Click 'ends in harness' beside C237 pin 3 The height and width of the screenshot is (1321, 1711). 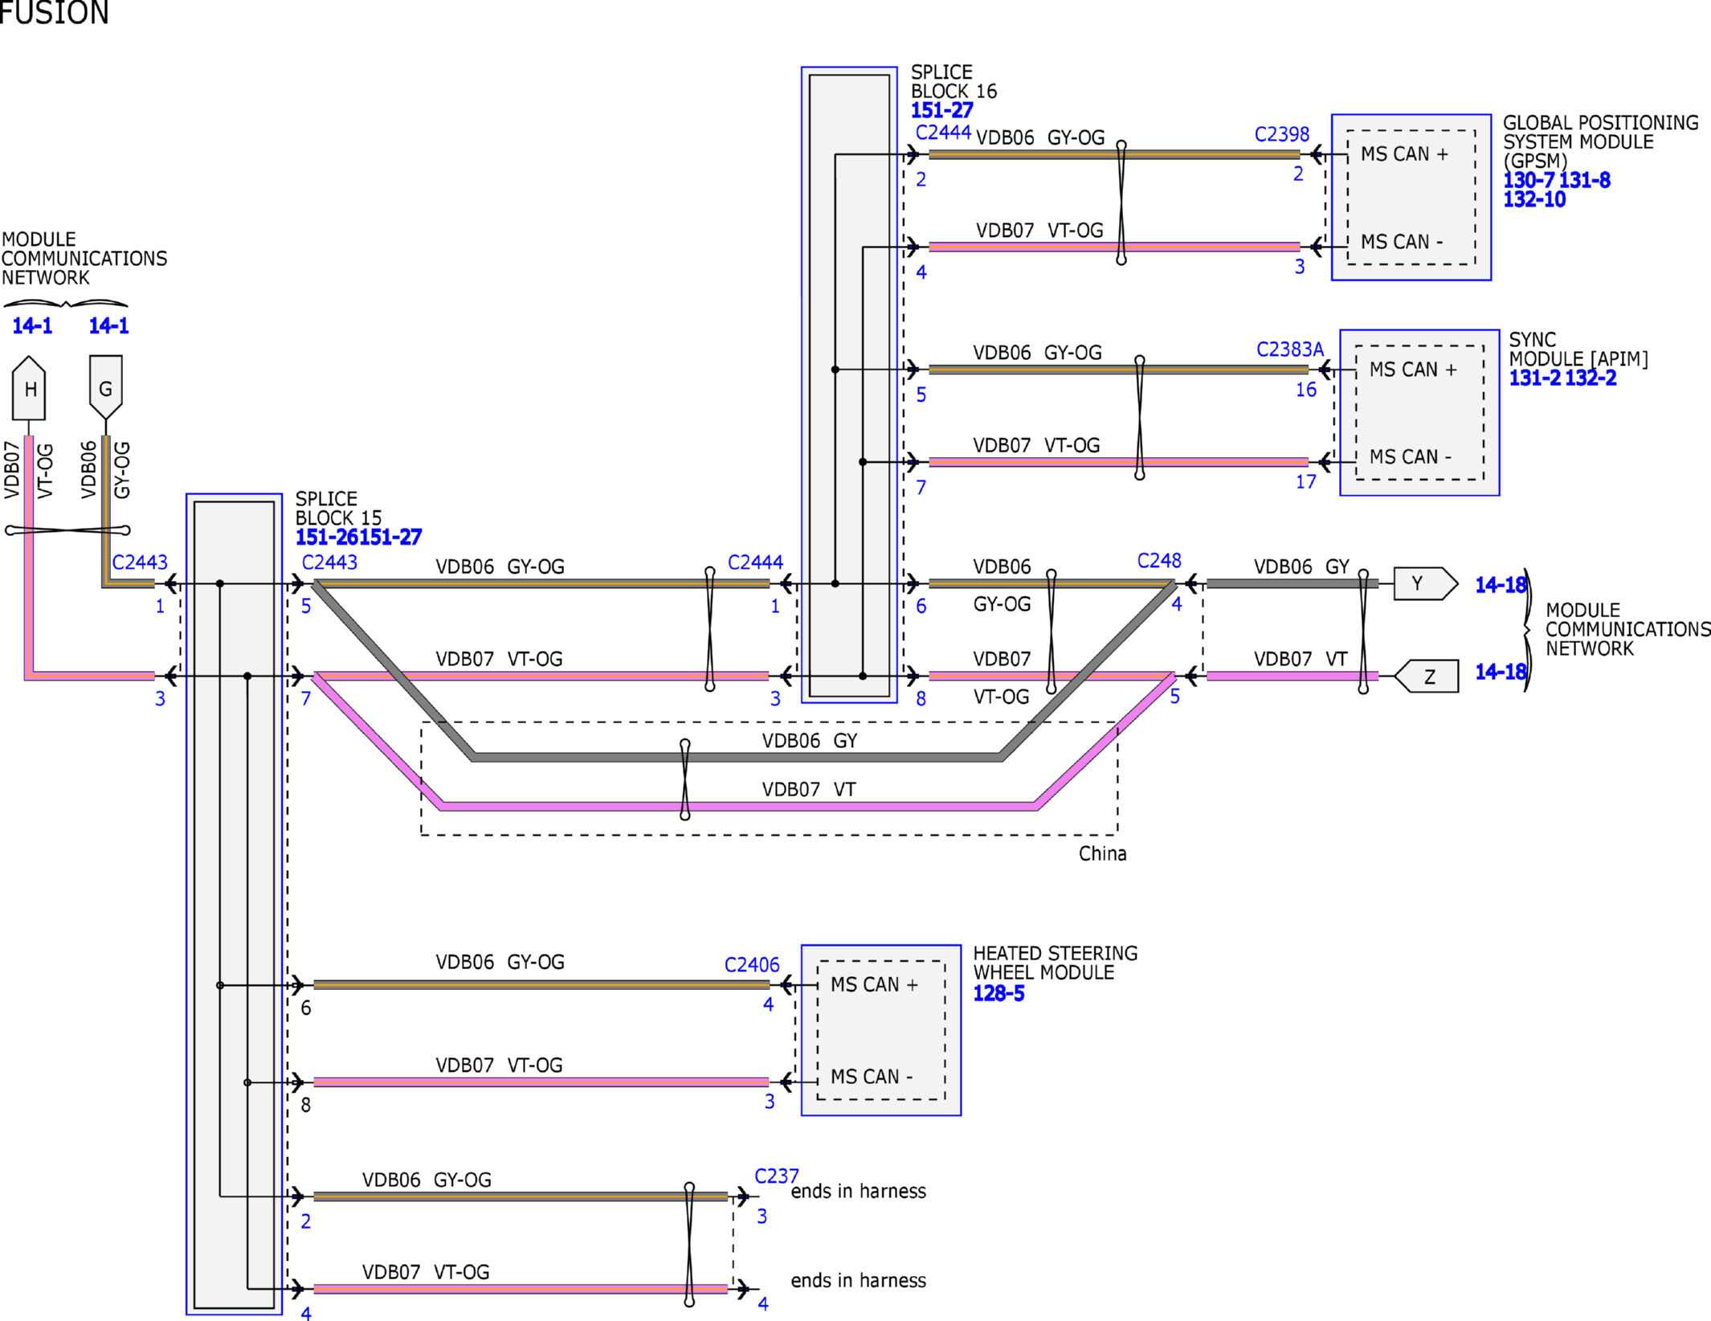(858, 1191)
